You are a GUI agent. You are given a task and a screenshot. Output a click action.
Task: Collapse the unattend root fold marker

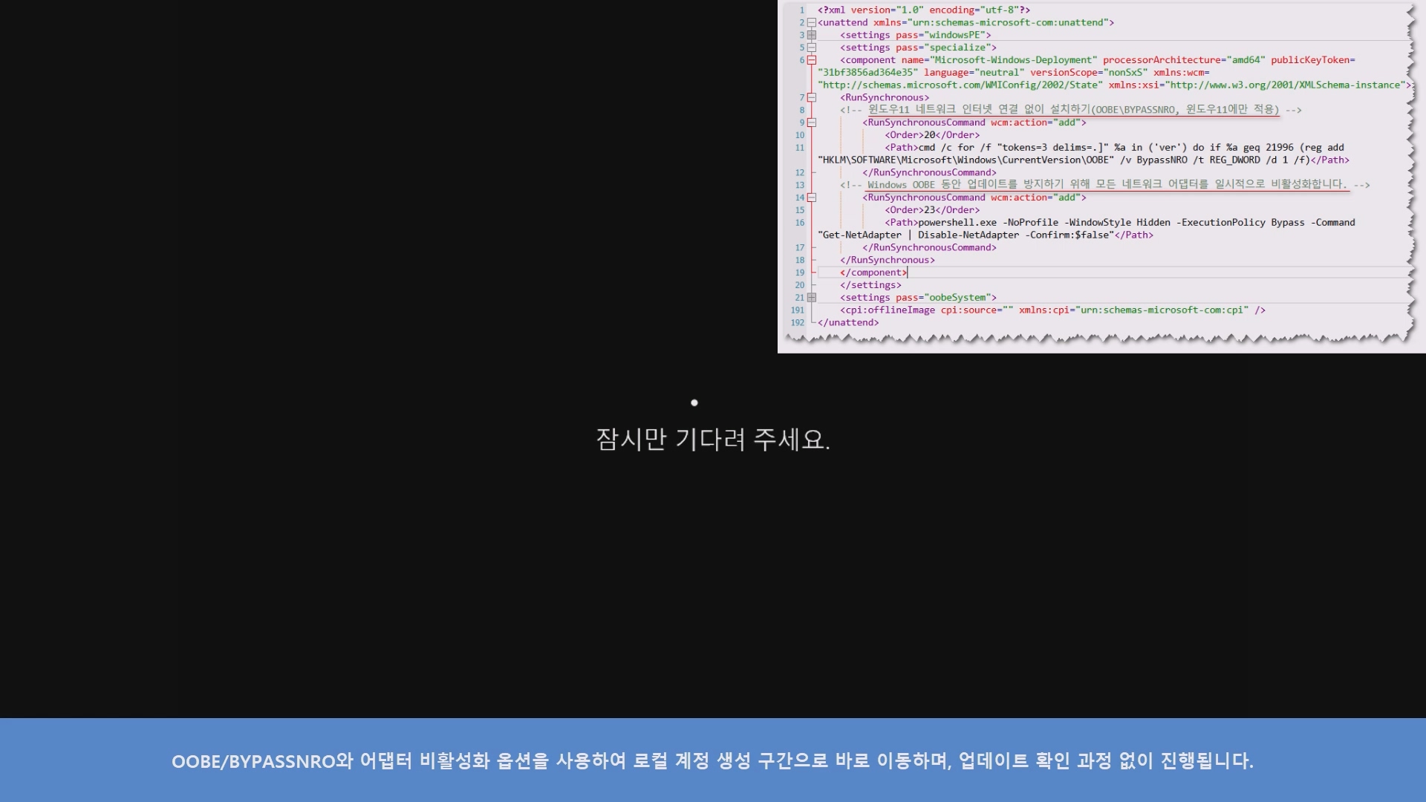(x=812, y=23)
